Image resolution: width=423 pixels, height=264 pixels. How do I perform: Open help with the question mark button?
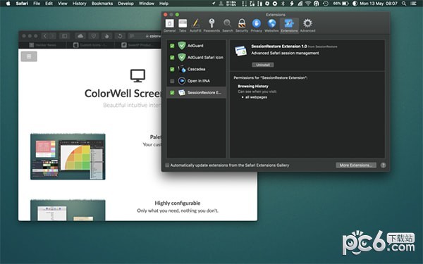383,165
